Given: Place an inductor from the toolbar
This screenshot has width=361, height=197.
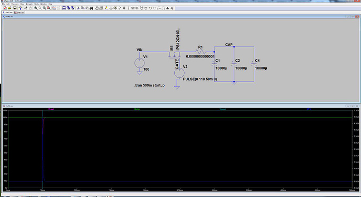Looking at the screenshot, I should point(128,8).
